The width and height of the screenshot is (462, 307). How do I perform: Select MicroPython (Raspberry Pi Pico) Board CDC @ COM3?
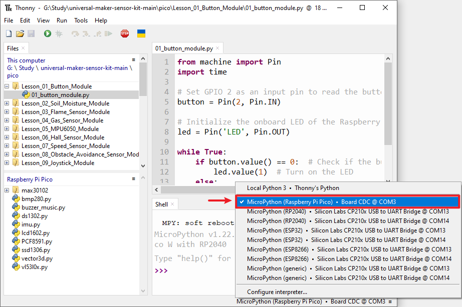348,202
